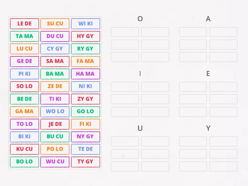Select the purple GE DE tile
Viewport: 248px width, 186px height.
24,61
